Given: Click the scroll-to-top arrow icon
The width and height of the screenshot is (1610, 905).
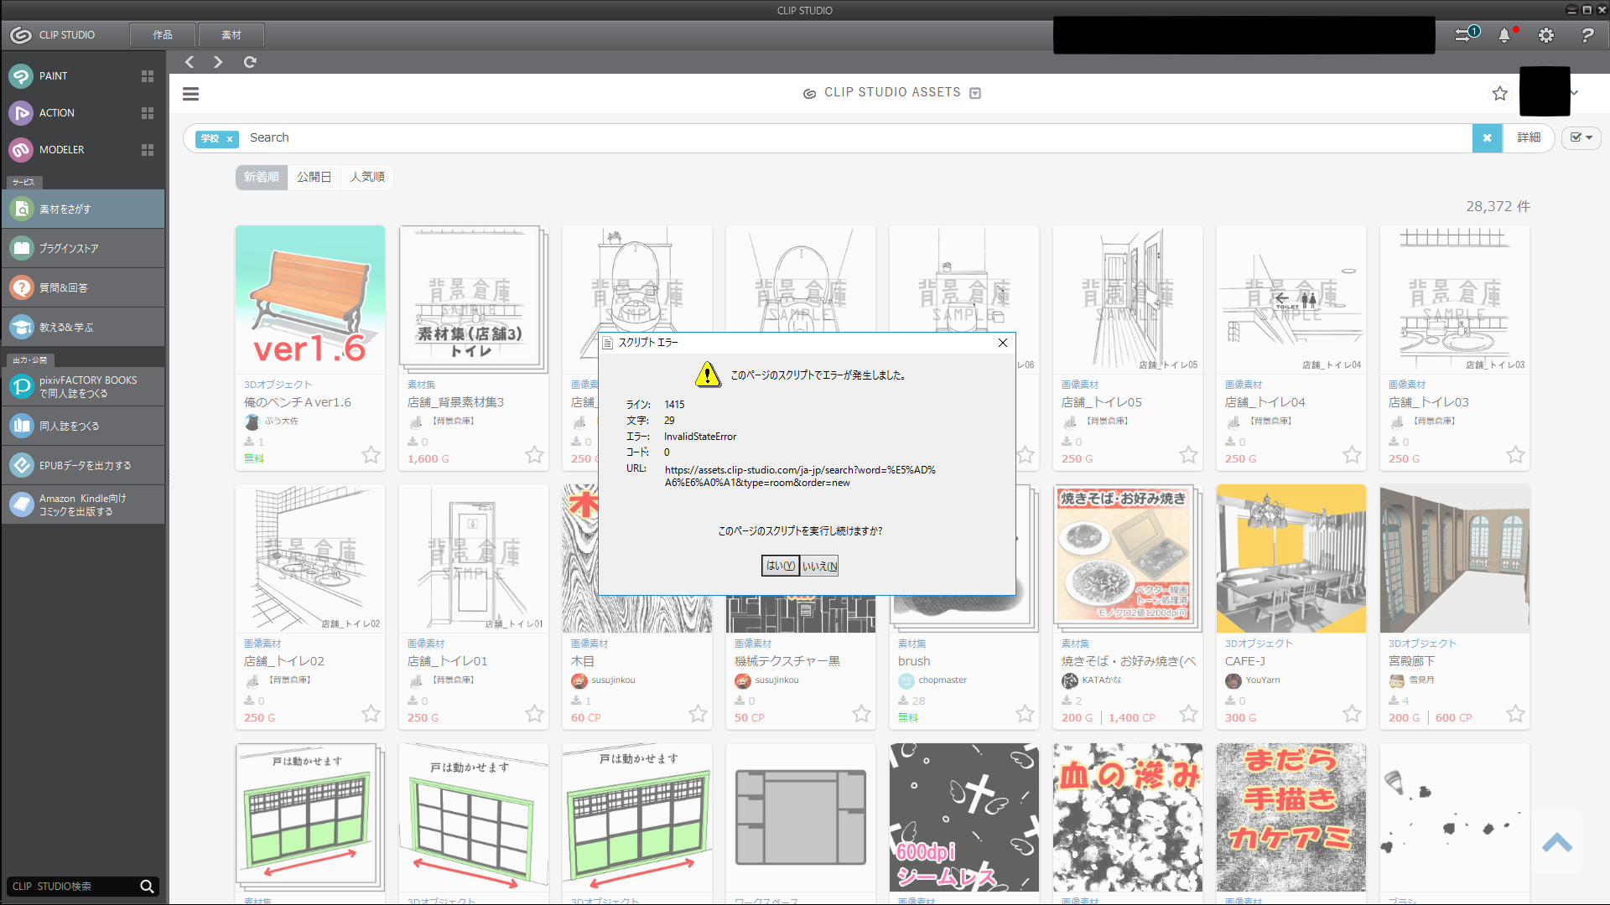Looking at the screenshot, I should click(1556, 843).
